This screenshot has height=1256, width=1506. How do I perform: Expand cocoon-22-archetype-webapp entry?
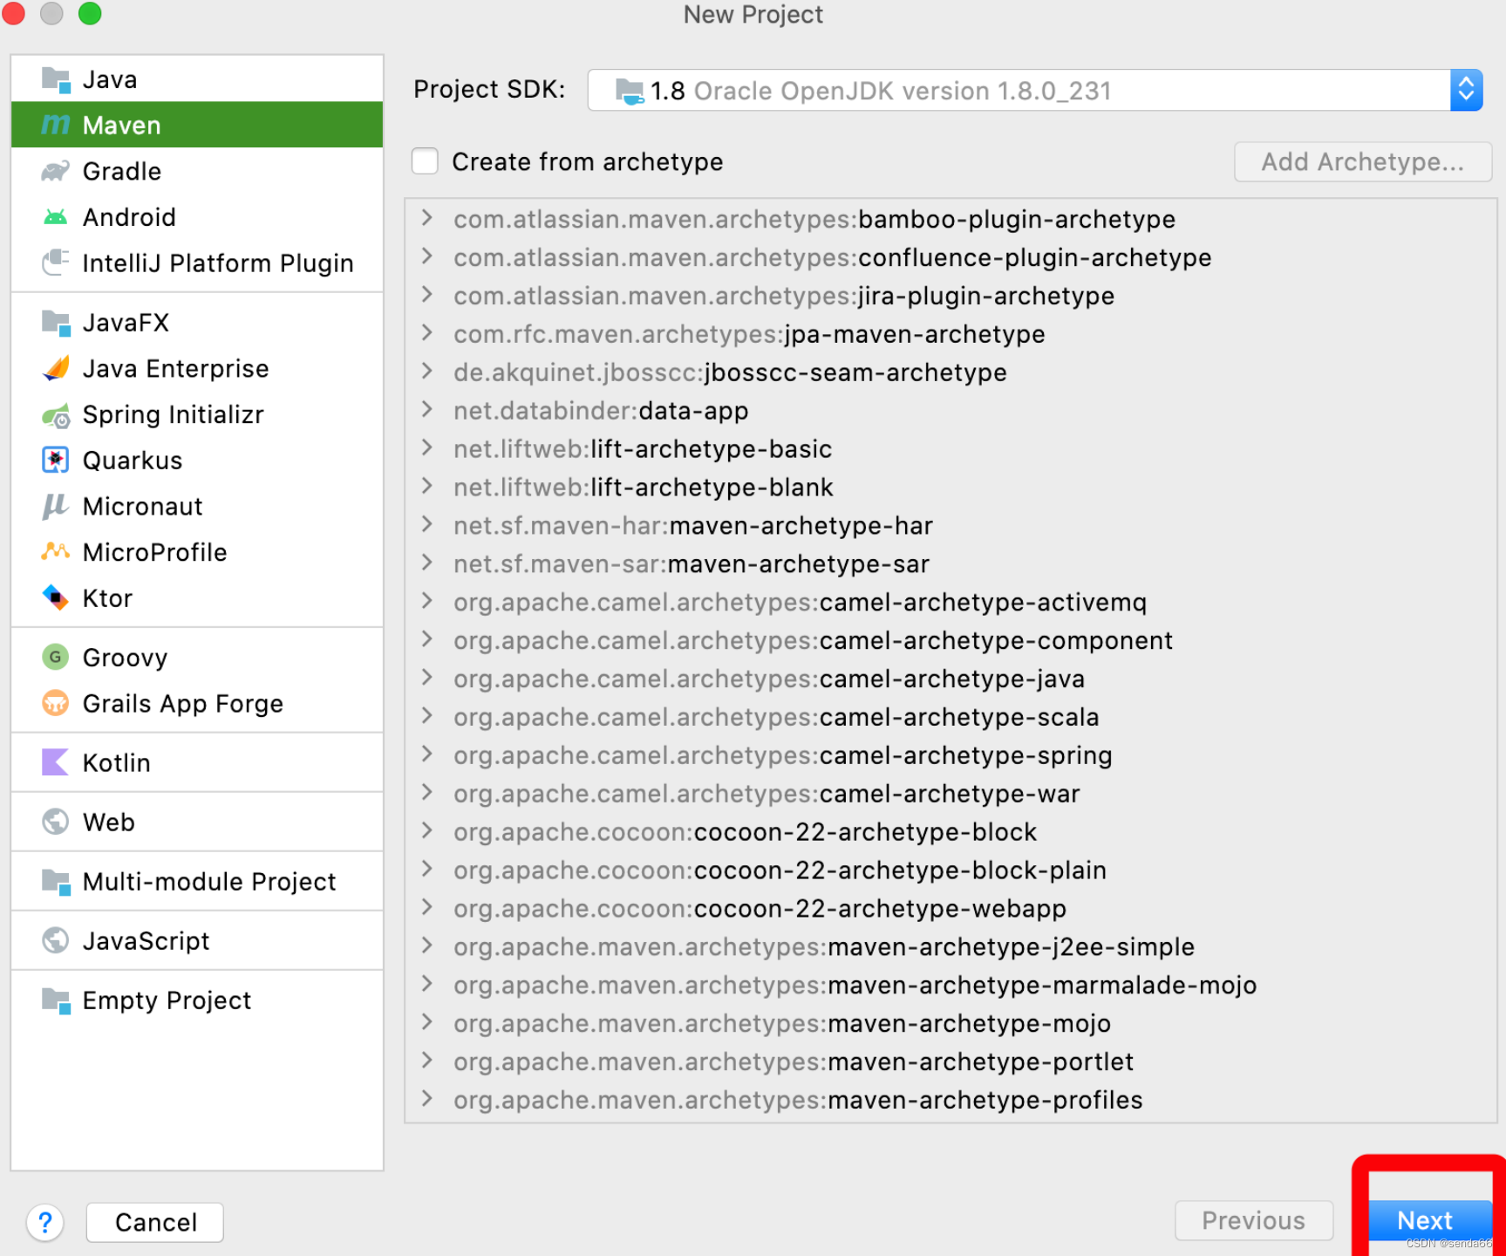tap(427, 907)
